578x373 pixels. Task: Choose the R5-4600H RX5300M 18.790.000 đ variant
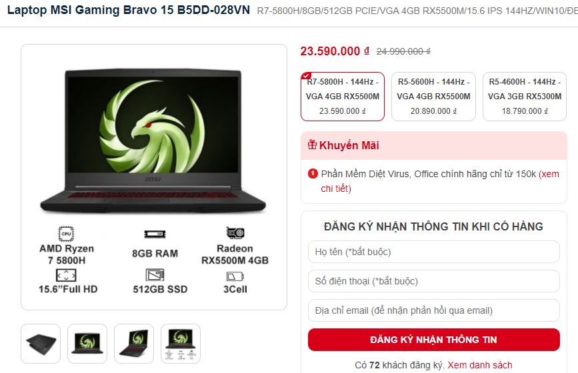click(x=525, y=97)
